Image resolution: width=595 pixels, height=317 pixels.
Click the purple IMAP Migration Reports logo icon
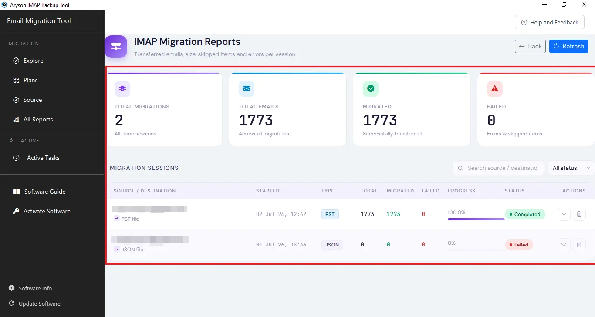[116, 46]
